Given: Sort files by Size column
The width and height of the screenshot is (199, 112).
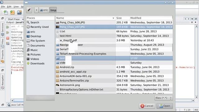Looking at the screenshot, I should 122,18.
